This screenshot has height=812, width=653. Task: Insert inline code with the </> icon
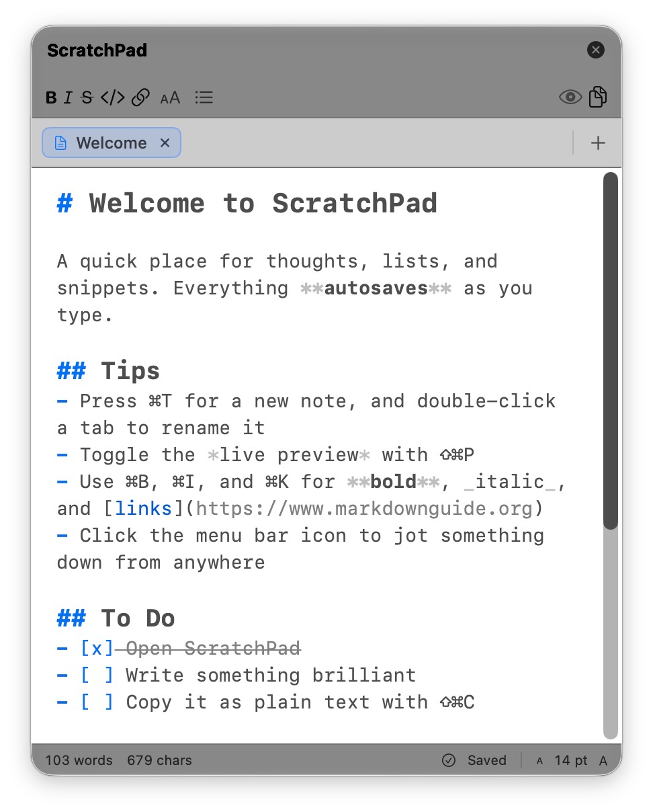112,98
